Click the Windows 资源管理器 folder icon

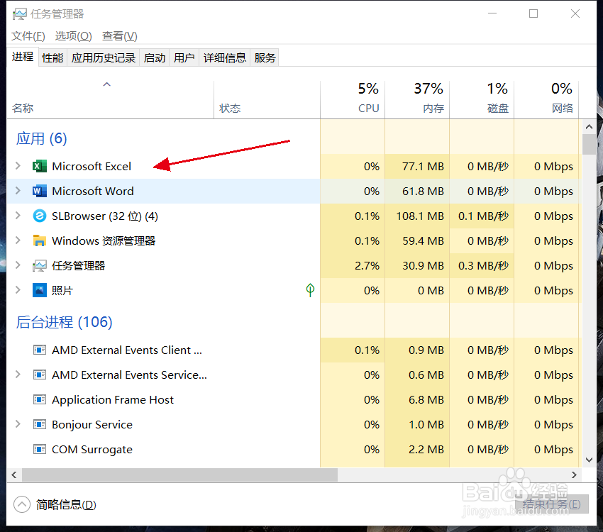[x=39, y=240]
